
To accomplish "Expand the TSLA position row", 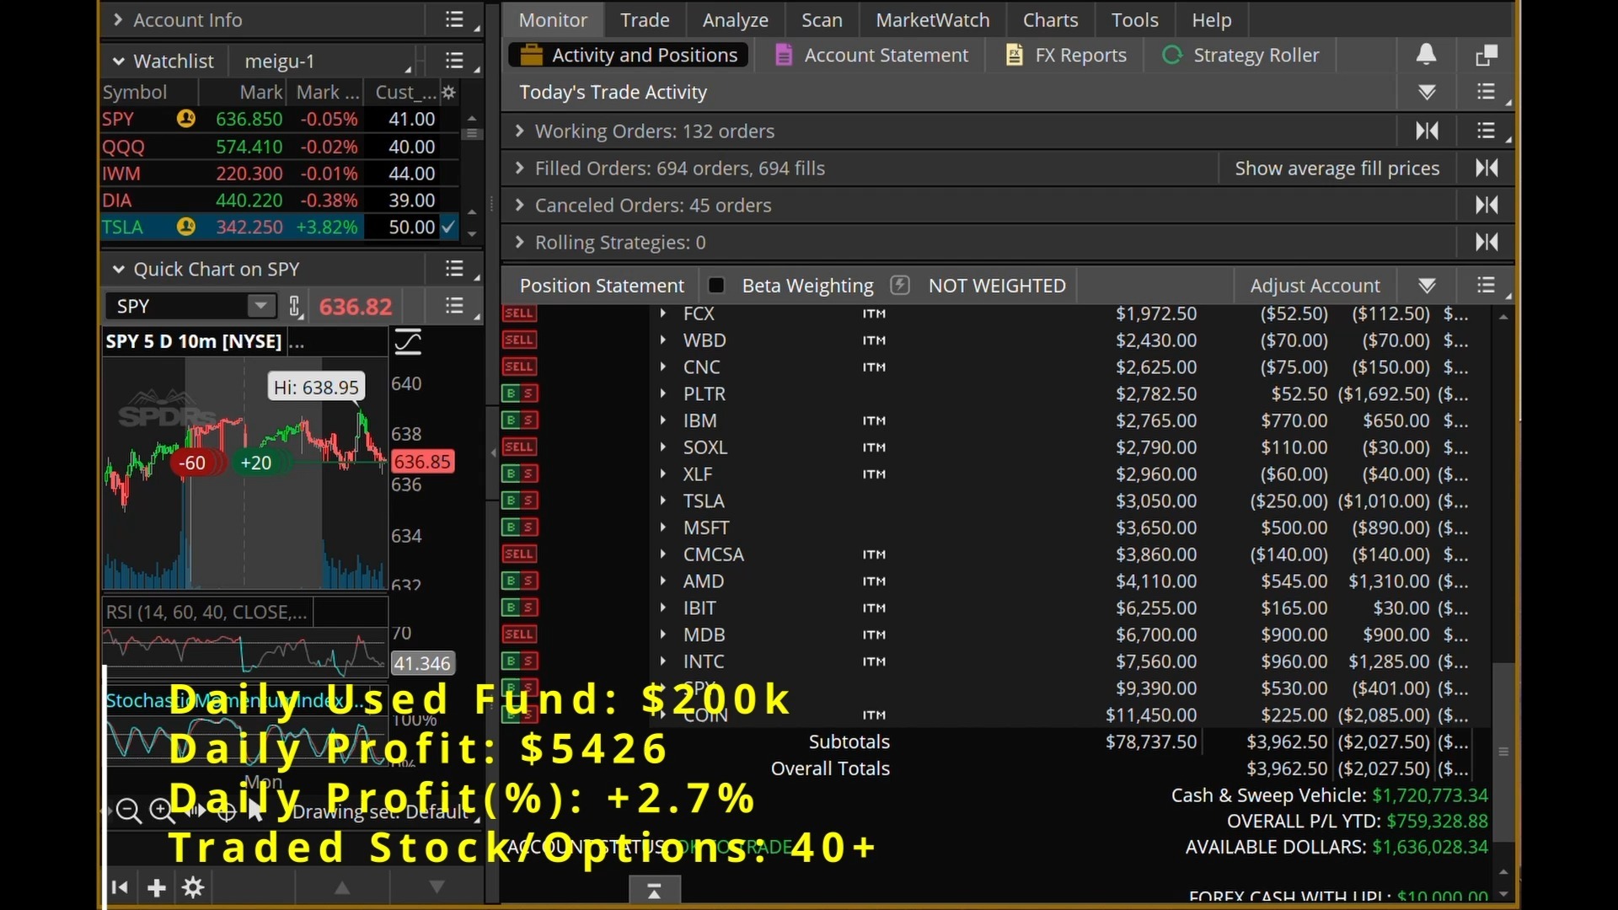I will point(663,500).
